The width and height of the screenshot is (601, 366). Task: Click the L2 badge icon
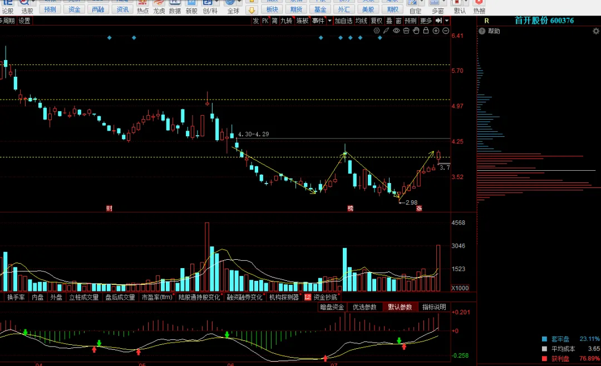307,297
